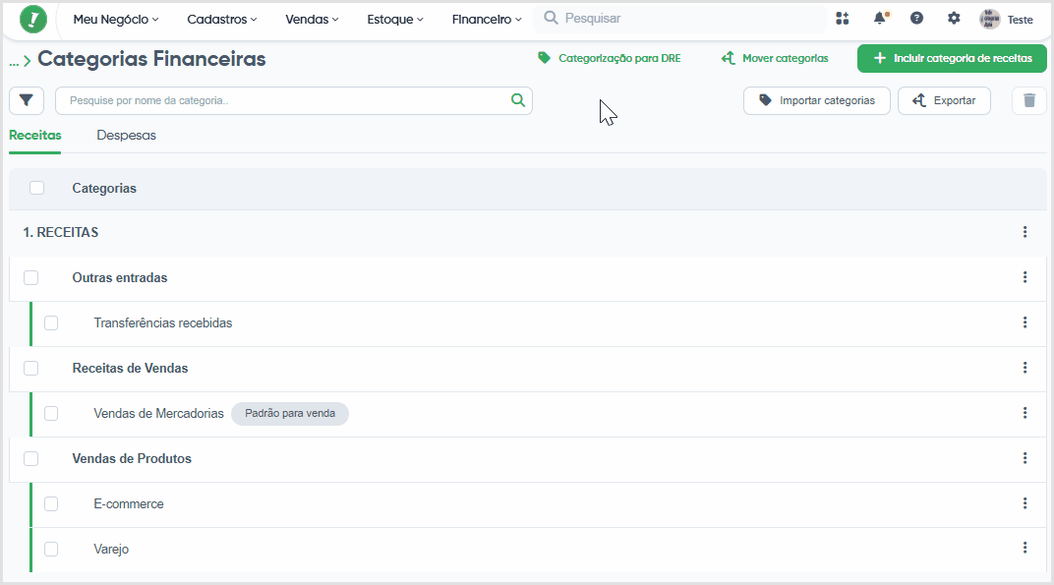The image size is (1054, 585).
Task: Switch to the Despesas tab
Action: (x=127, y=135)
